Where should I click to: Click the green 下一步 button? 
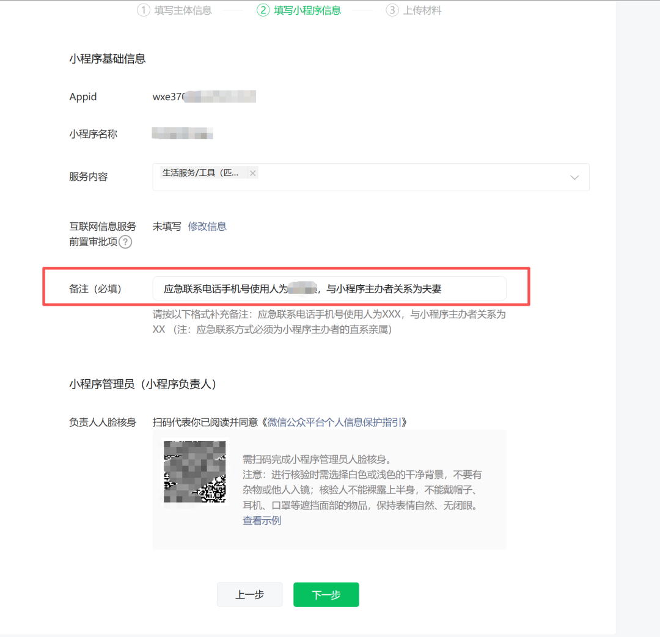(326, 594)
